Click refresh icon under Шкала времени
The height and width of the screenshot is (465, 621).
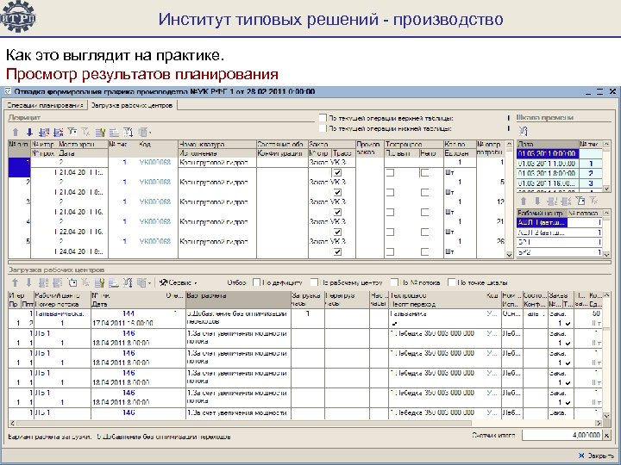click(524, 131)
